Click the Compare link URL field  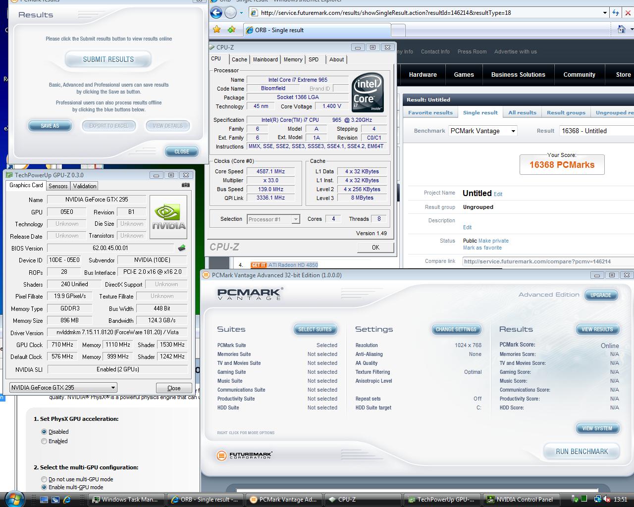coord(548,261)
